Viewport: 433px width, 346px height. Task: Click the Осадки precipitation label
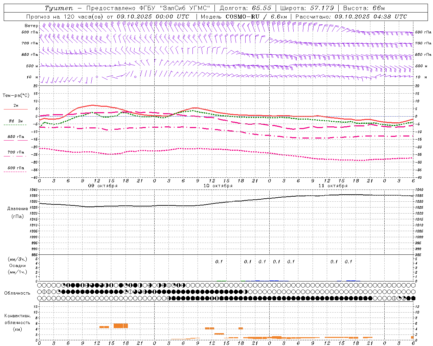(x=17, y=266)
